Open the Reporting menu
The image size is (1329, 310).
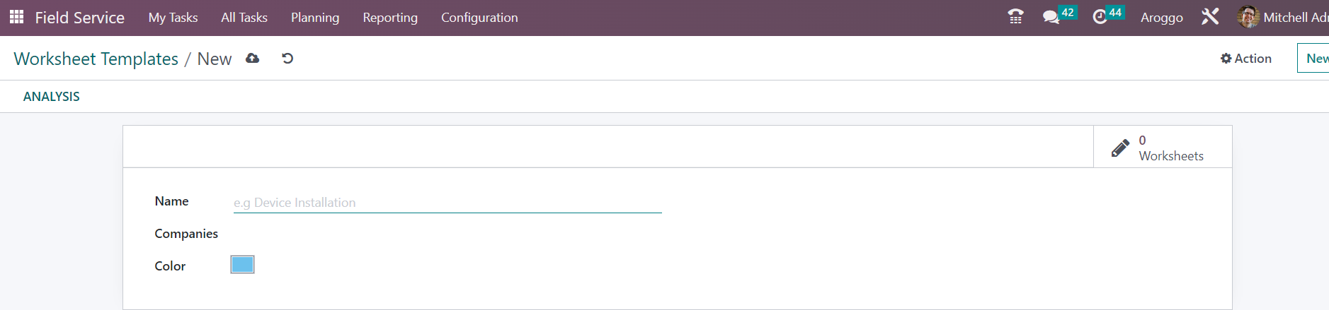click(390, 18)
